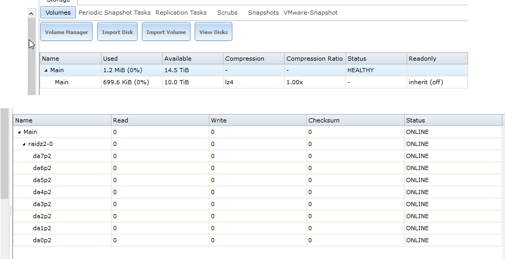The width and height of the screenshot is (505, 259).
Task: Click the Checksum column header
Action: pos(324,120)
